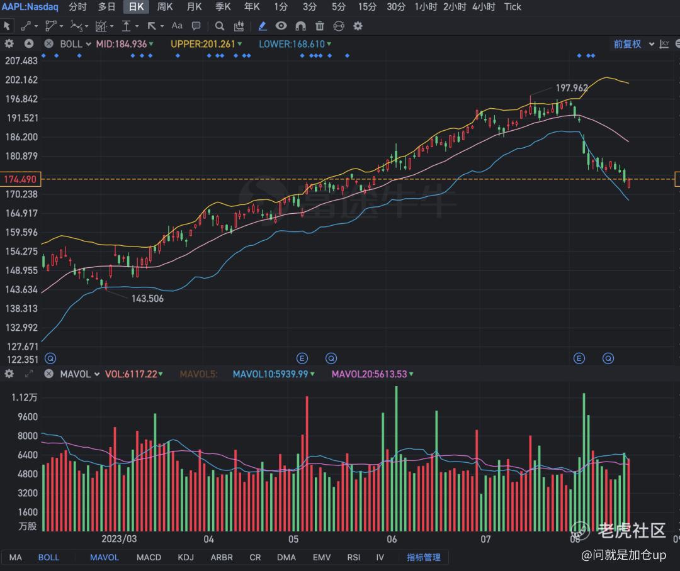Activate the blue pencil drawing mode
The image size is (680, 571).
263,26
